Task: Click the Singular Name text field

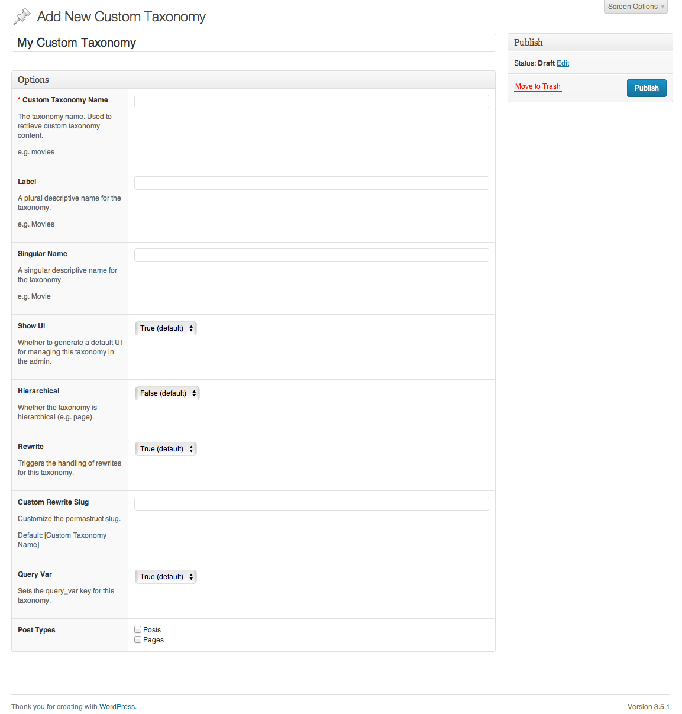Action: click(312, 256)
